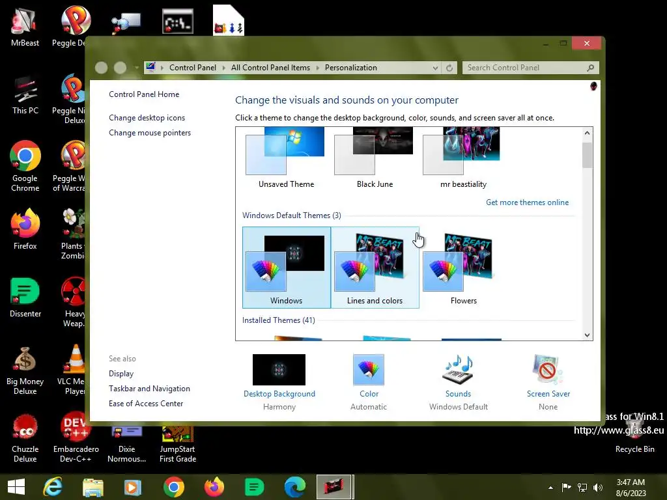Open Display under See also
667x500 pixels.
point(121,374)
